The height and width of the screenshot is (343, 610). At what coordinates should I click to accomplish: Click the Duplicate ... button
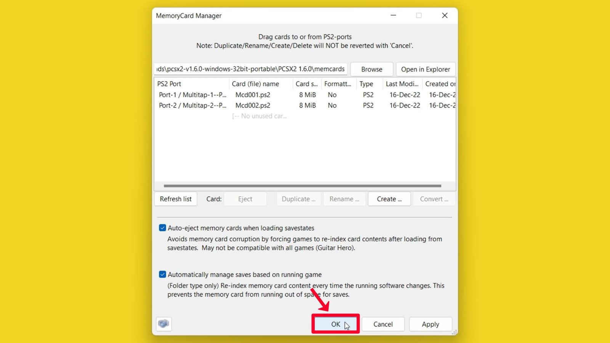(x=299, y=199)
